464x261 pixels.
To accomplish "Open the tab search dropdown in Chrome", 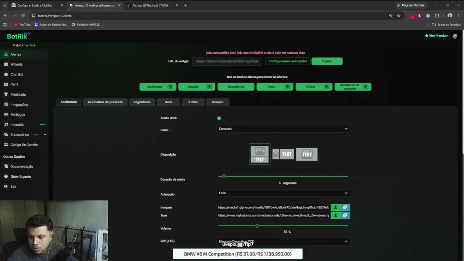I will tap(5, 5).
